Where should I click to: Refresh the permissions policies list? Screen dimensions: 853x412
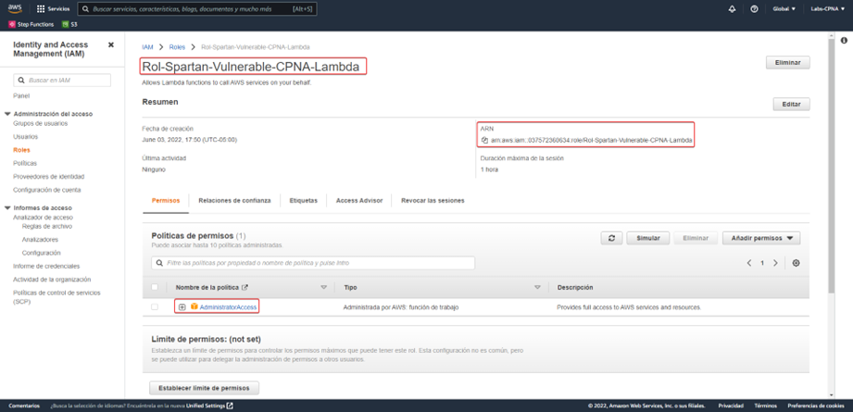[x=611, y=238]
